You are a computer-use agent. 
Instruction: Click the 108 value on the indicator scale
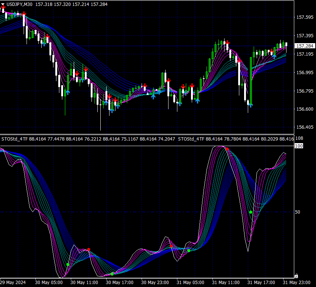pyautogui.click(x=299, y=138)
